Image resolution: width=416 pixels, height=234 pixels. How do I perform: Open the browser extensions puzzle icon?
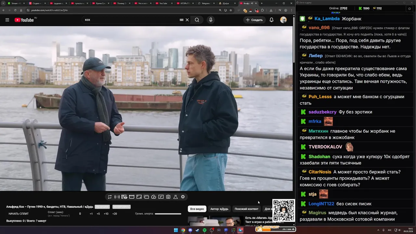(x=263, y=10)
